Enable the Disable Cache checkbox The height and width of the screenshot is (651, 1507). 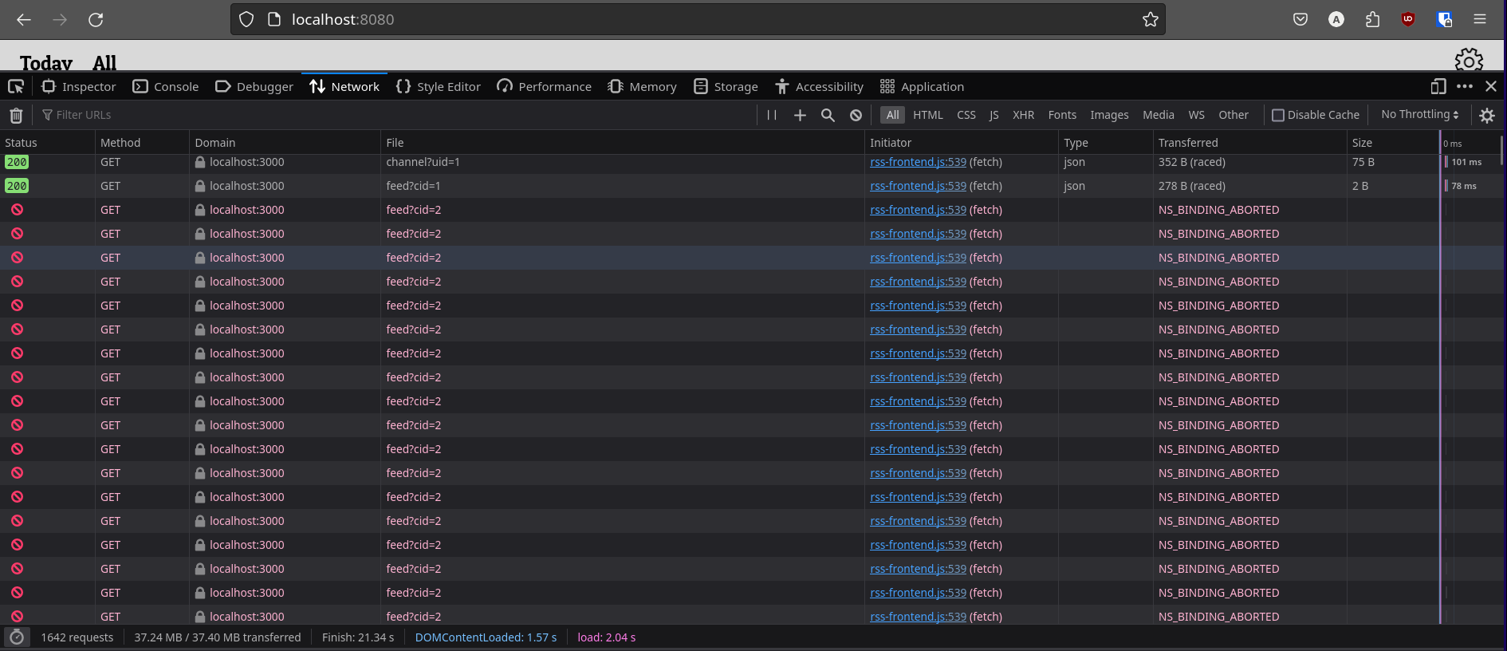coord(1278,115)
